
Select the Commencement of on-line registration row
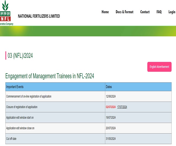(29, 97)
